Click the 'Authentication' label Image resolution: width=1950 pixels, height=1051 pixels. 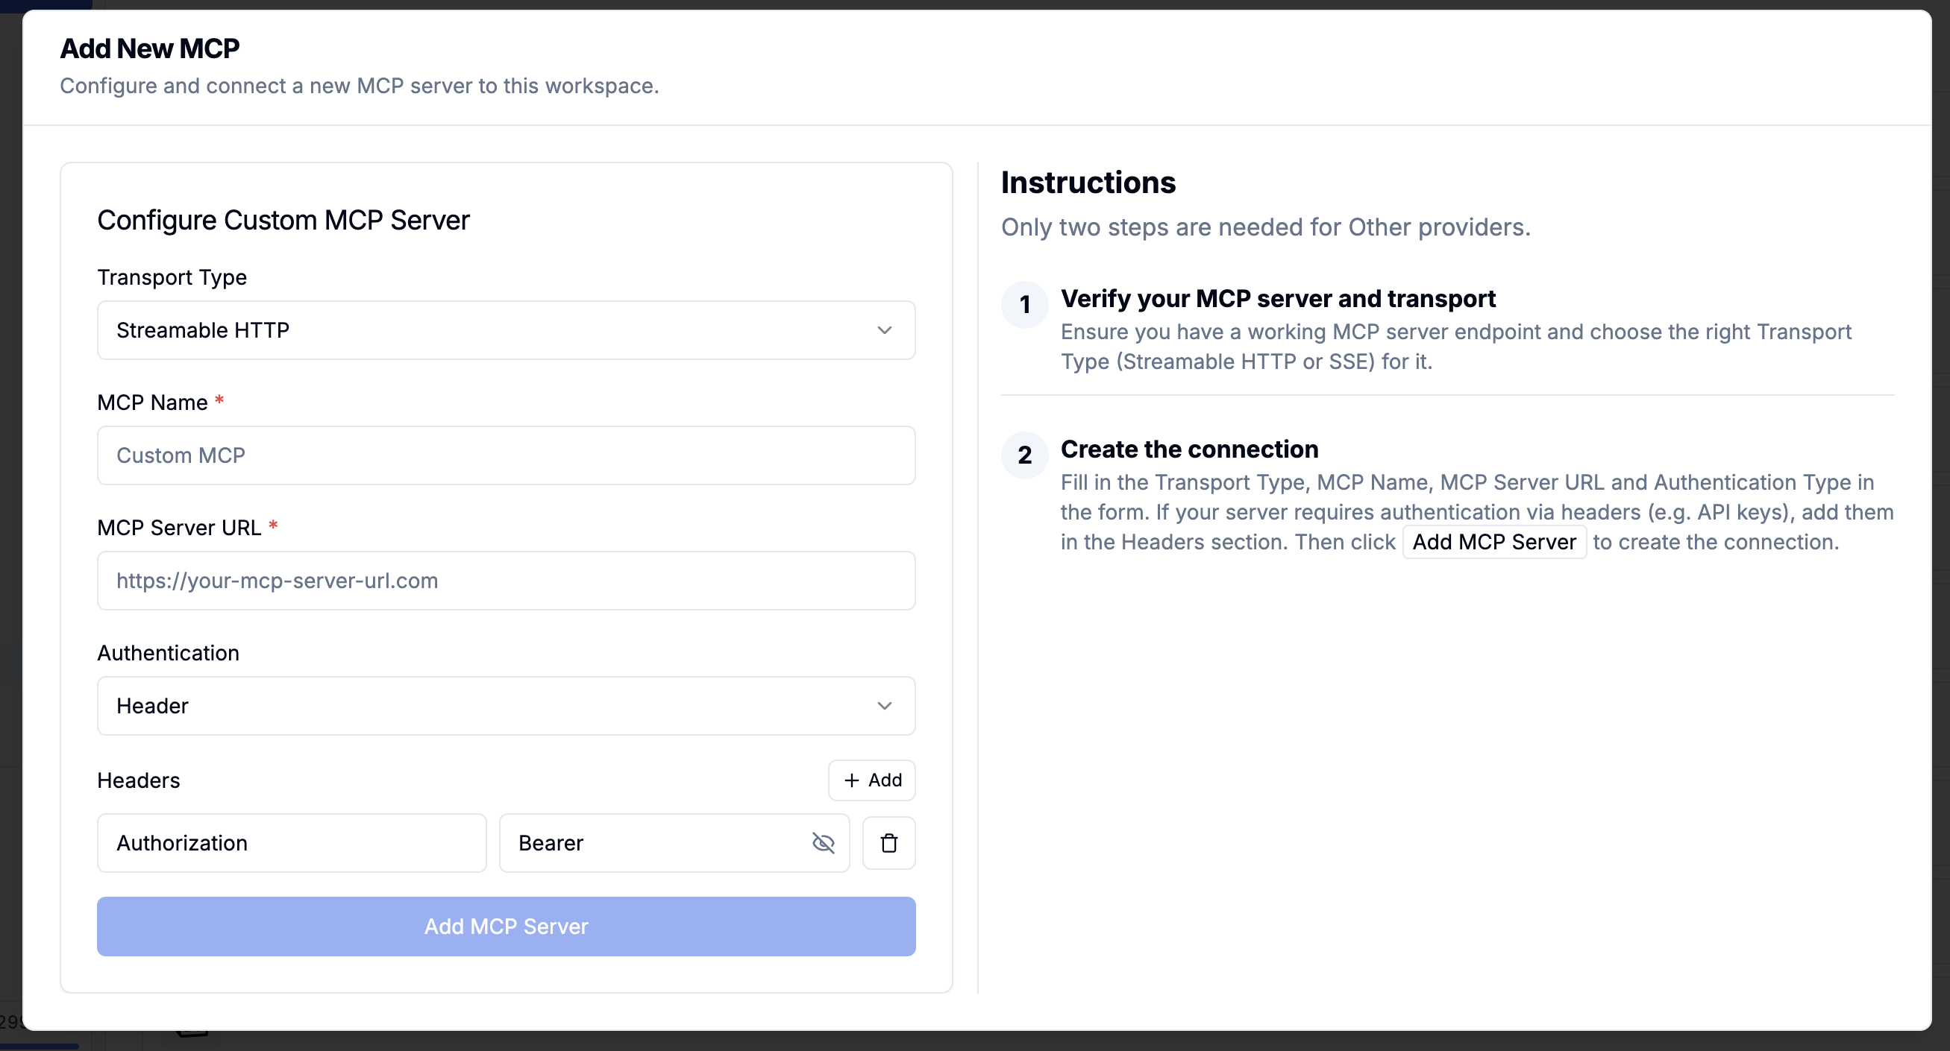point(168,652)
